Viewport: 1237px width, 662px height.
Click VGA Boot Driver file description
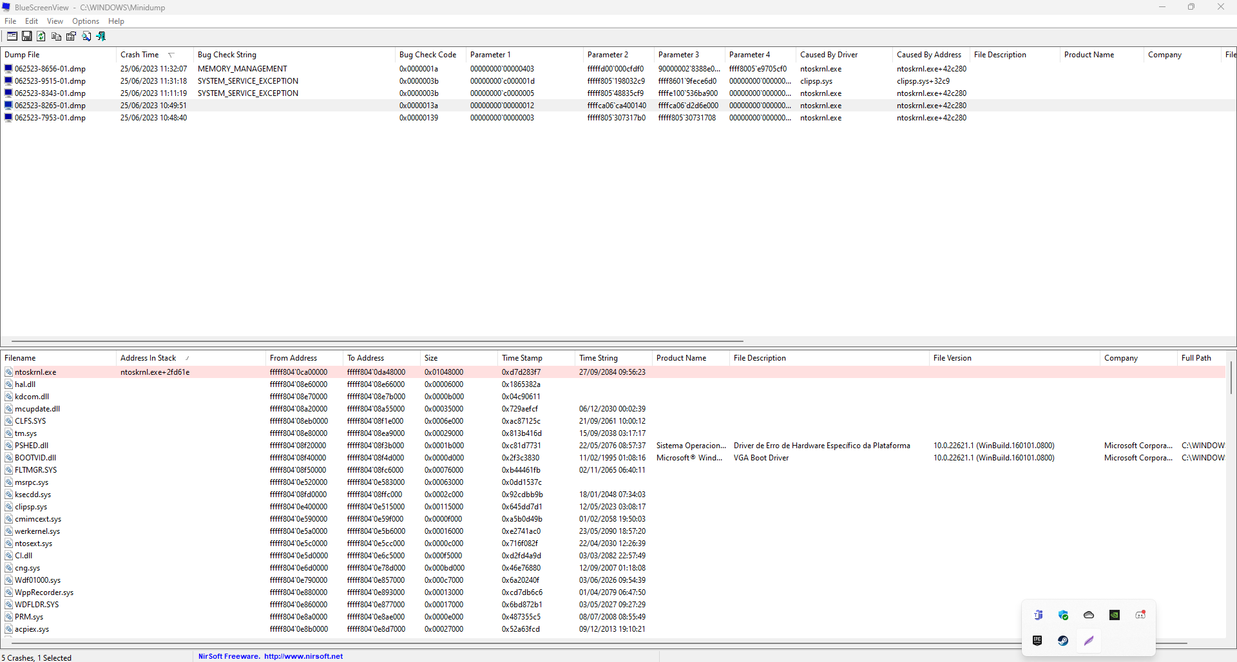[x=761, y=458]
